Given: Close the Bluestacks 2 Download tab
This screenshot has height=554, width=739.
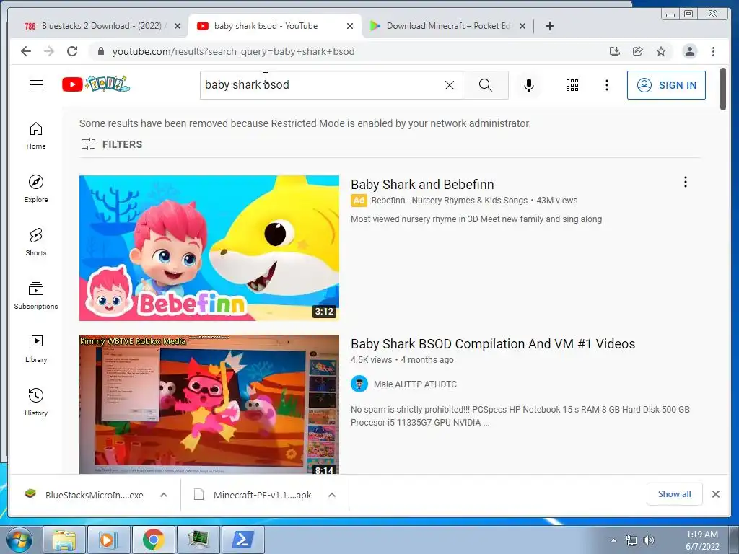Looking at the screenshot, I should 178,26.
